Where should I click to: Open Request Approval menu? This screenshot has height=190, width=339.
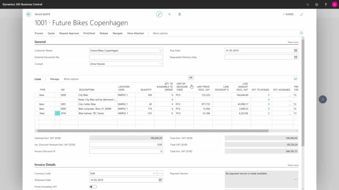coord(69,33)
